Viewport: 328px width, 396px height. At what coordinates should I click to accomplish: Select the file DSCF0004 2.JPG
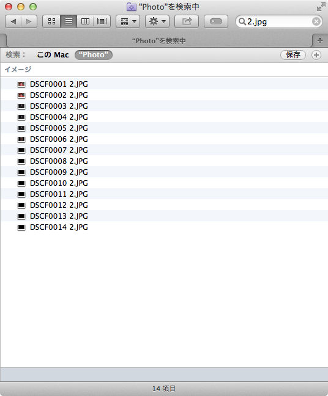[x=164, y=117]
